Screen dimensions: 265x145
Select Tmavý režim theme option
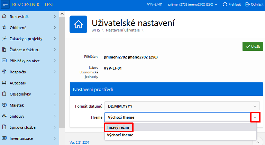pyautogui.click(x=180, y=127)
